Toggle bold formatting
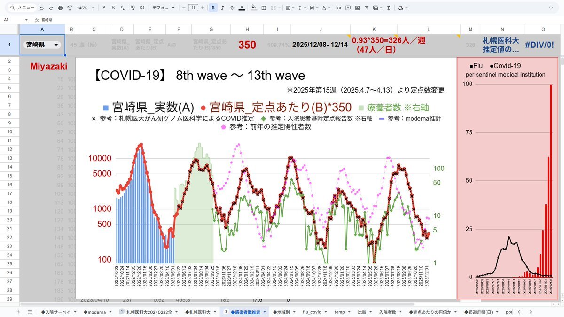564x317 pixels. click(x=213, y=8)
